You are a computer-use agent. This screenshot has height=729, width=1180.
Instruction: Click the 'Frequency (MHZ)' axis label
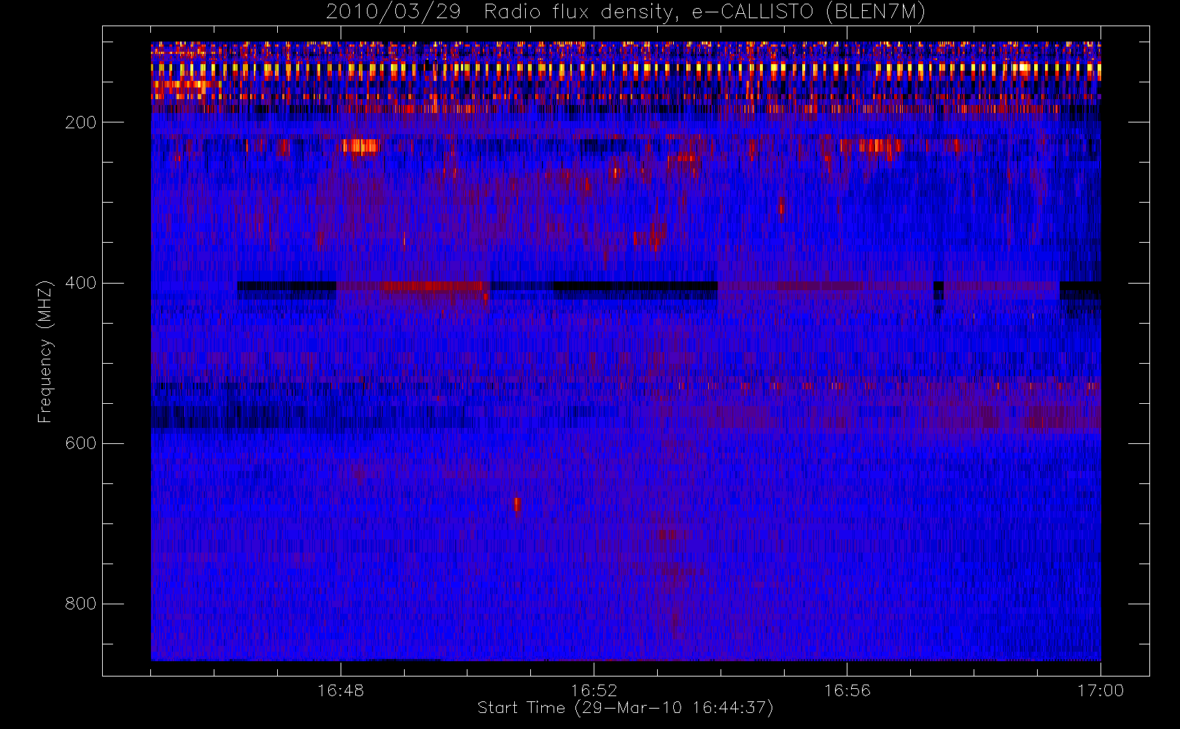(45, 351)
